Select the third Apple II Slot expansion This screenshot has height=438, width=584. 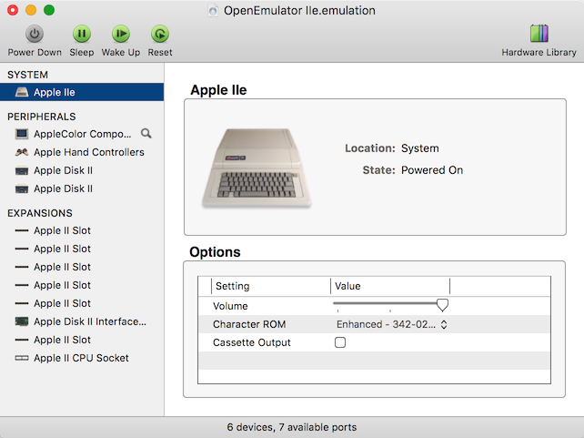pyautogui.click(x=82, y=267)
